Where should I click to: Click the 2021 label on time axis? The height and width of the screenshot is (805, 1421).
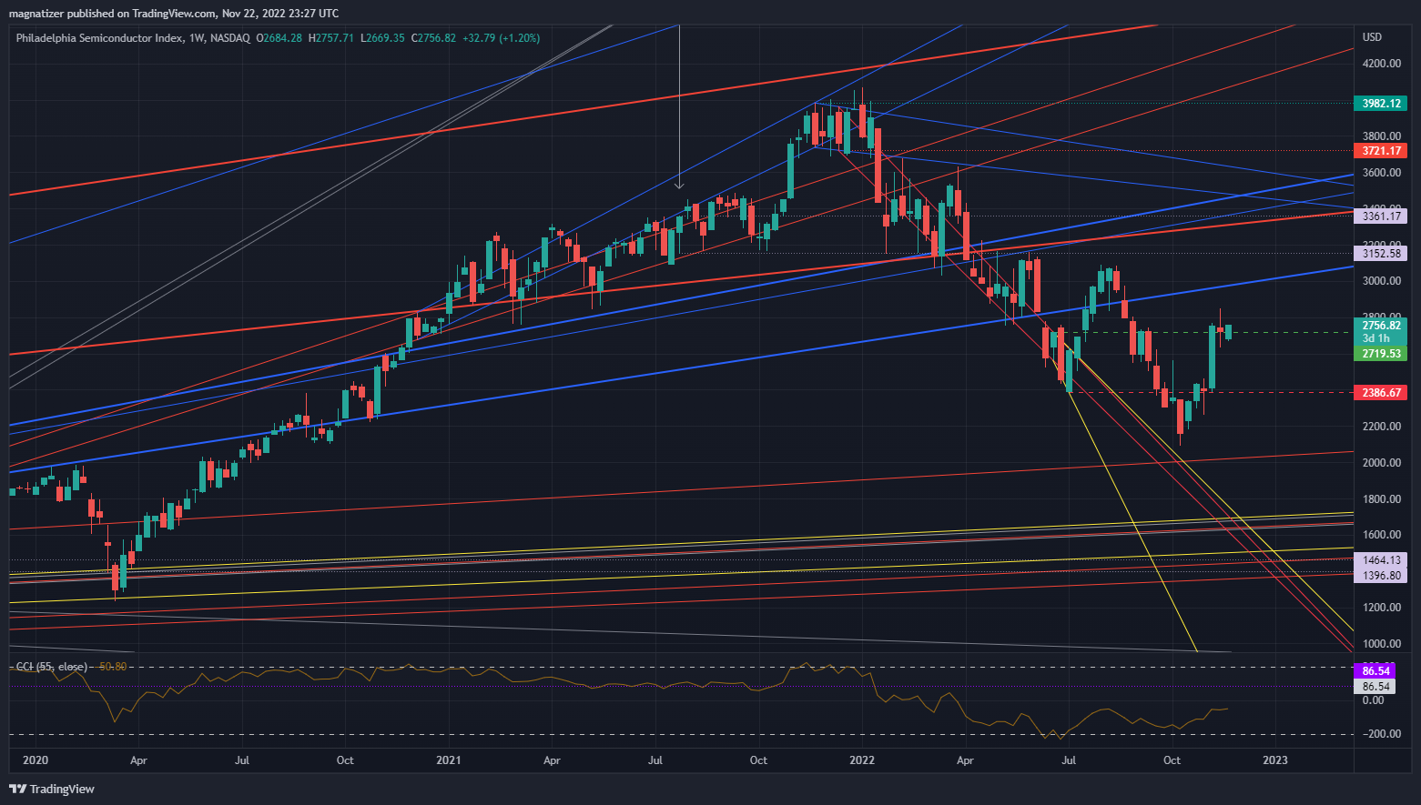coord(448,760)
